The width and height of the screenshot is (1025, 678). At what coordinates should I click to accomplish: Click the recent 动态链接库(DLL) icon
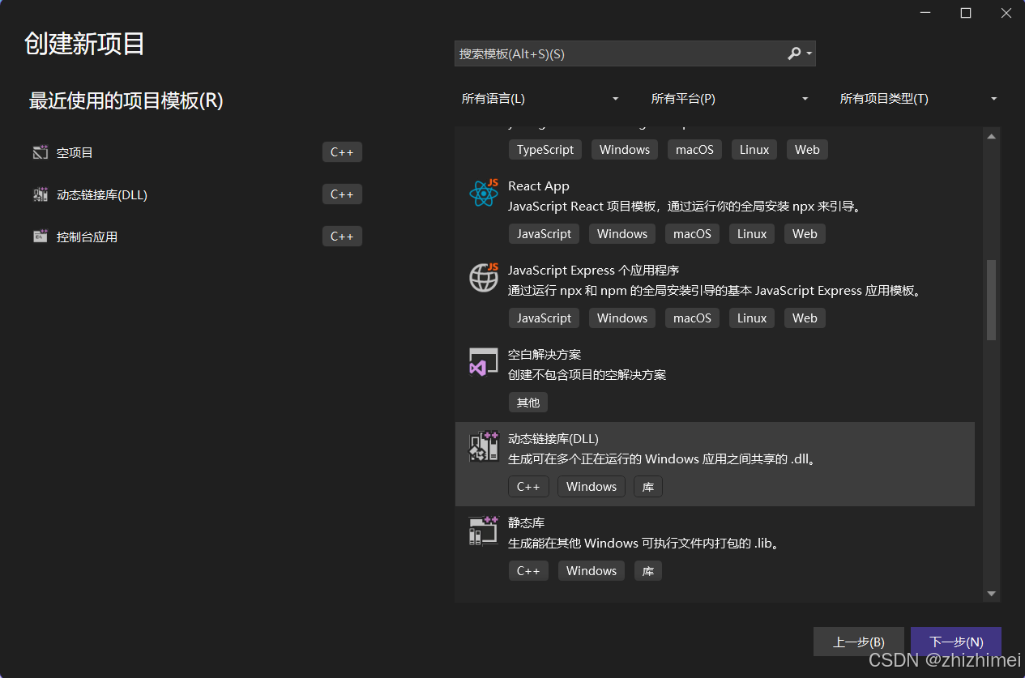click(41, 194)
